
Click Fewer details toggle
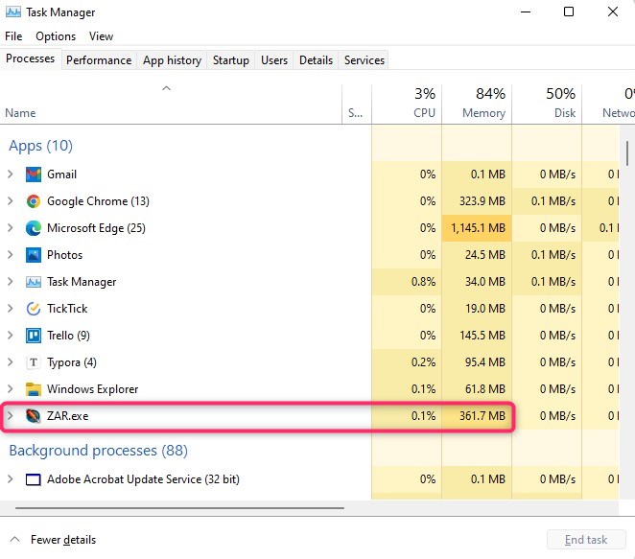pyautogui.click(x=53, y=540)
